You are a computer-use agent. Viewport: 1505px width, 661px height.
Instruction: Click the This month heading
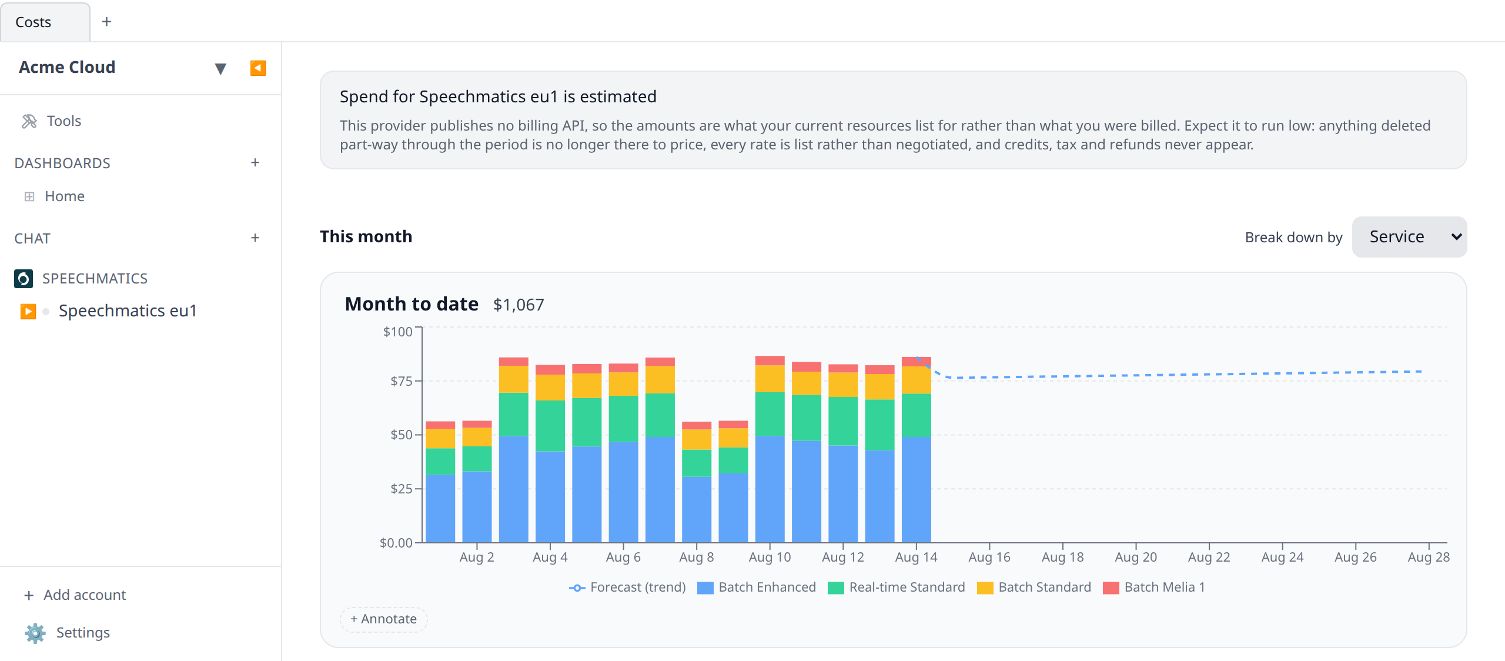pyautogui.click(x=366, y=236)
